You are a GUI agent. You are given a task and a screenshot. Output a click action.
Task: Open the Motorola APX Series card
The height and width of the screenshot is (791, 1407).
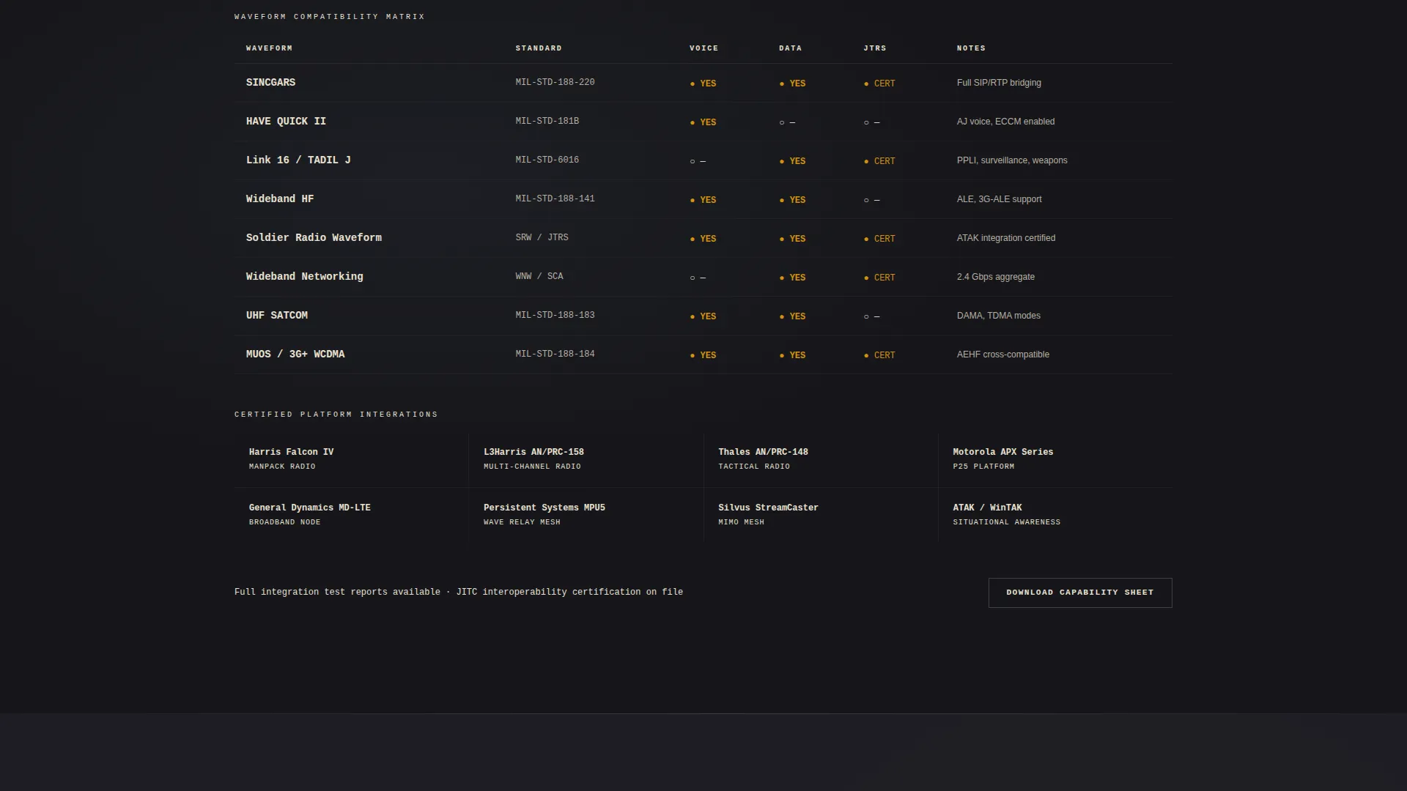[1055, 460]
